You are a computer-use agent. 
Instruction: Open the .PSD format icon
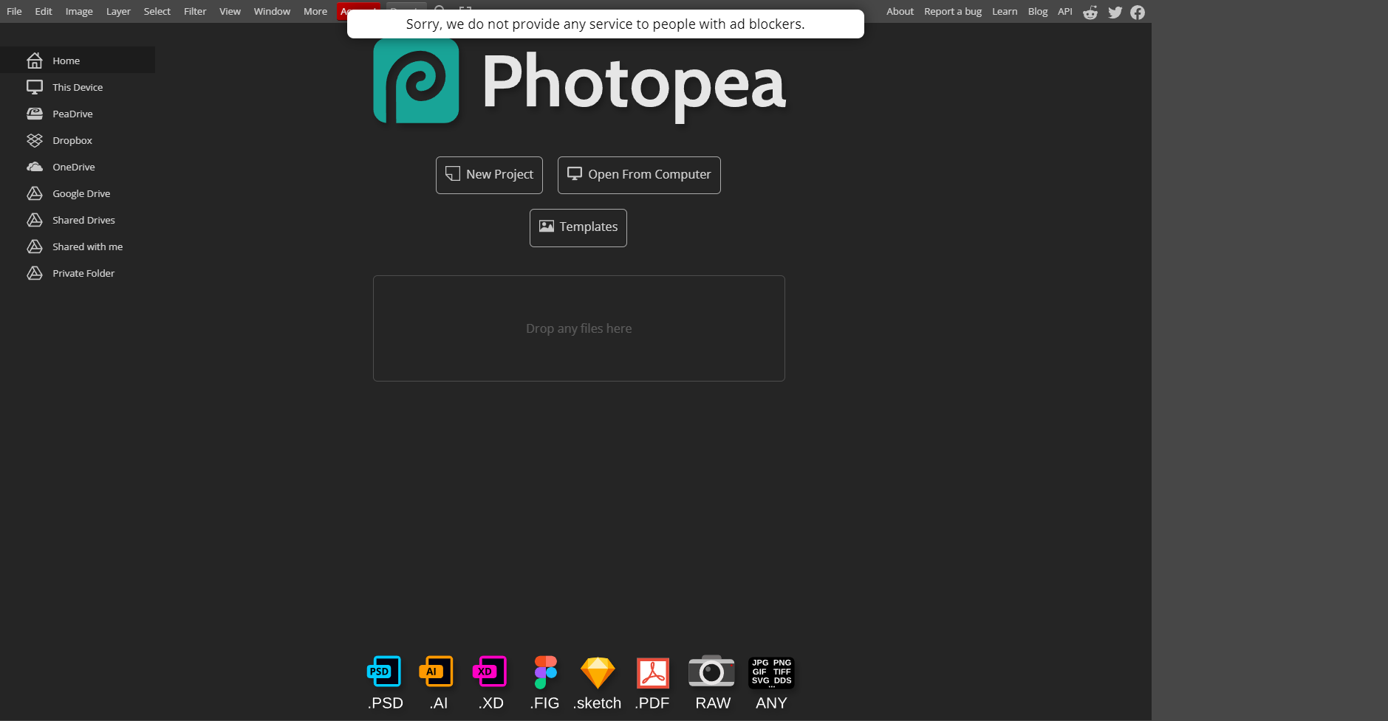[383, 672]
